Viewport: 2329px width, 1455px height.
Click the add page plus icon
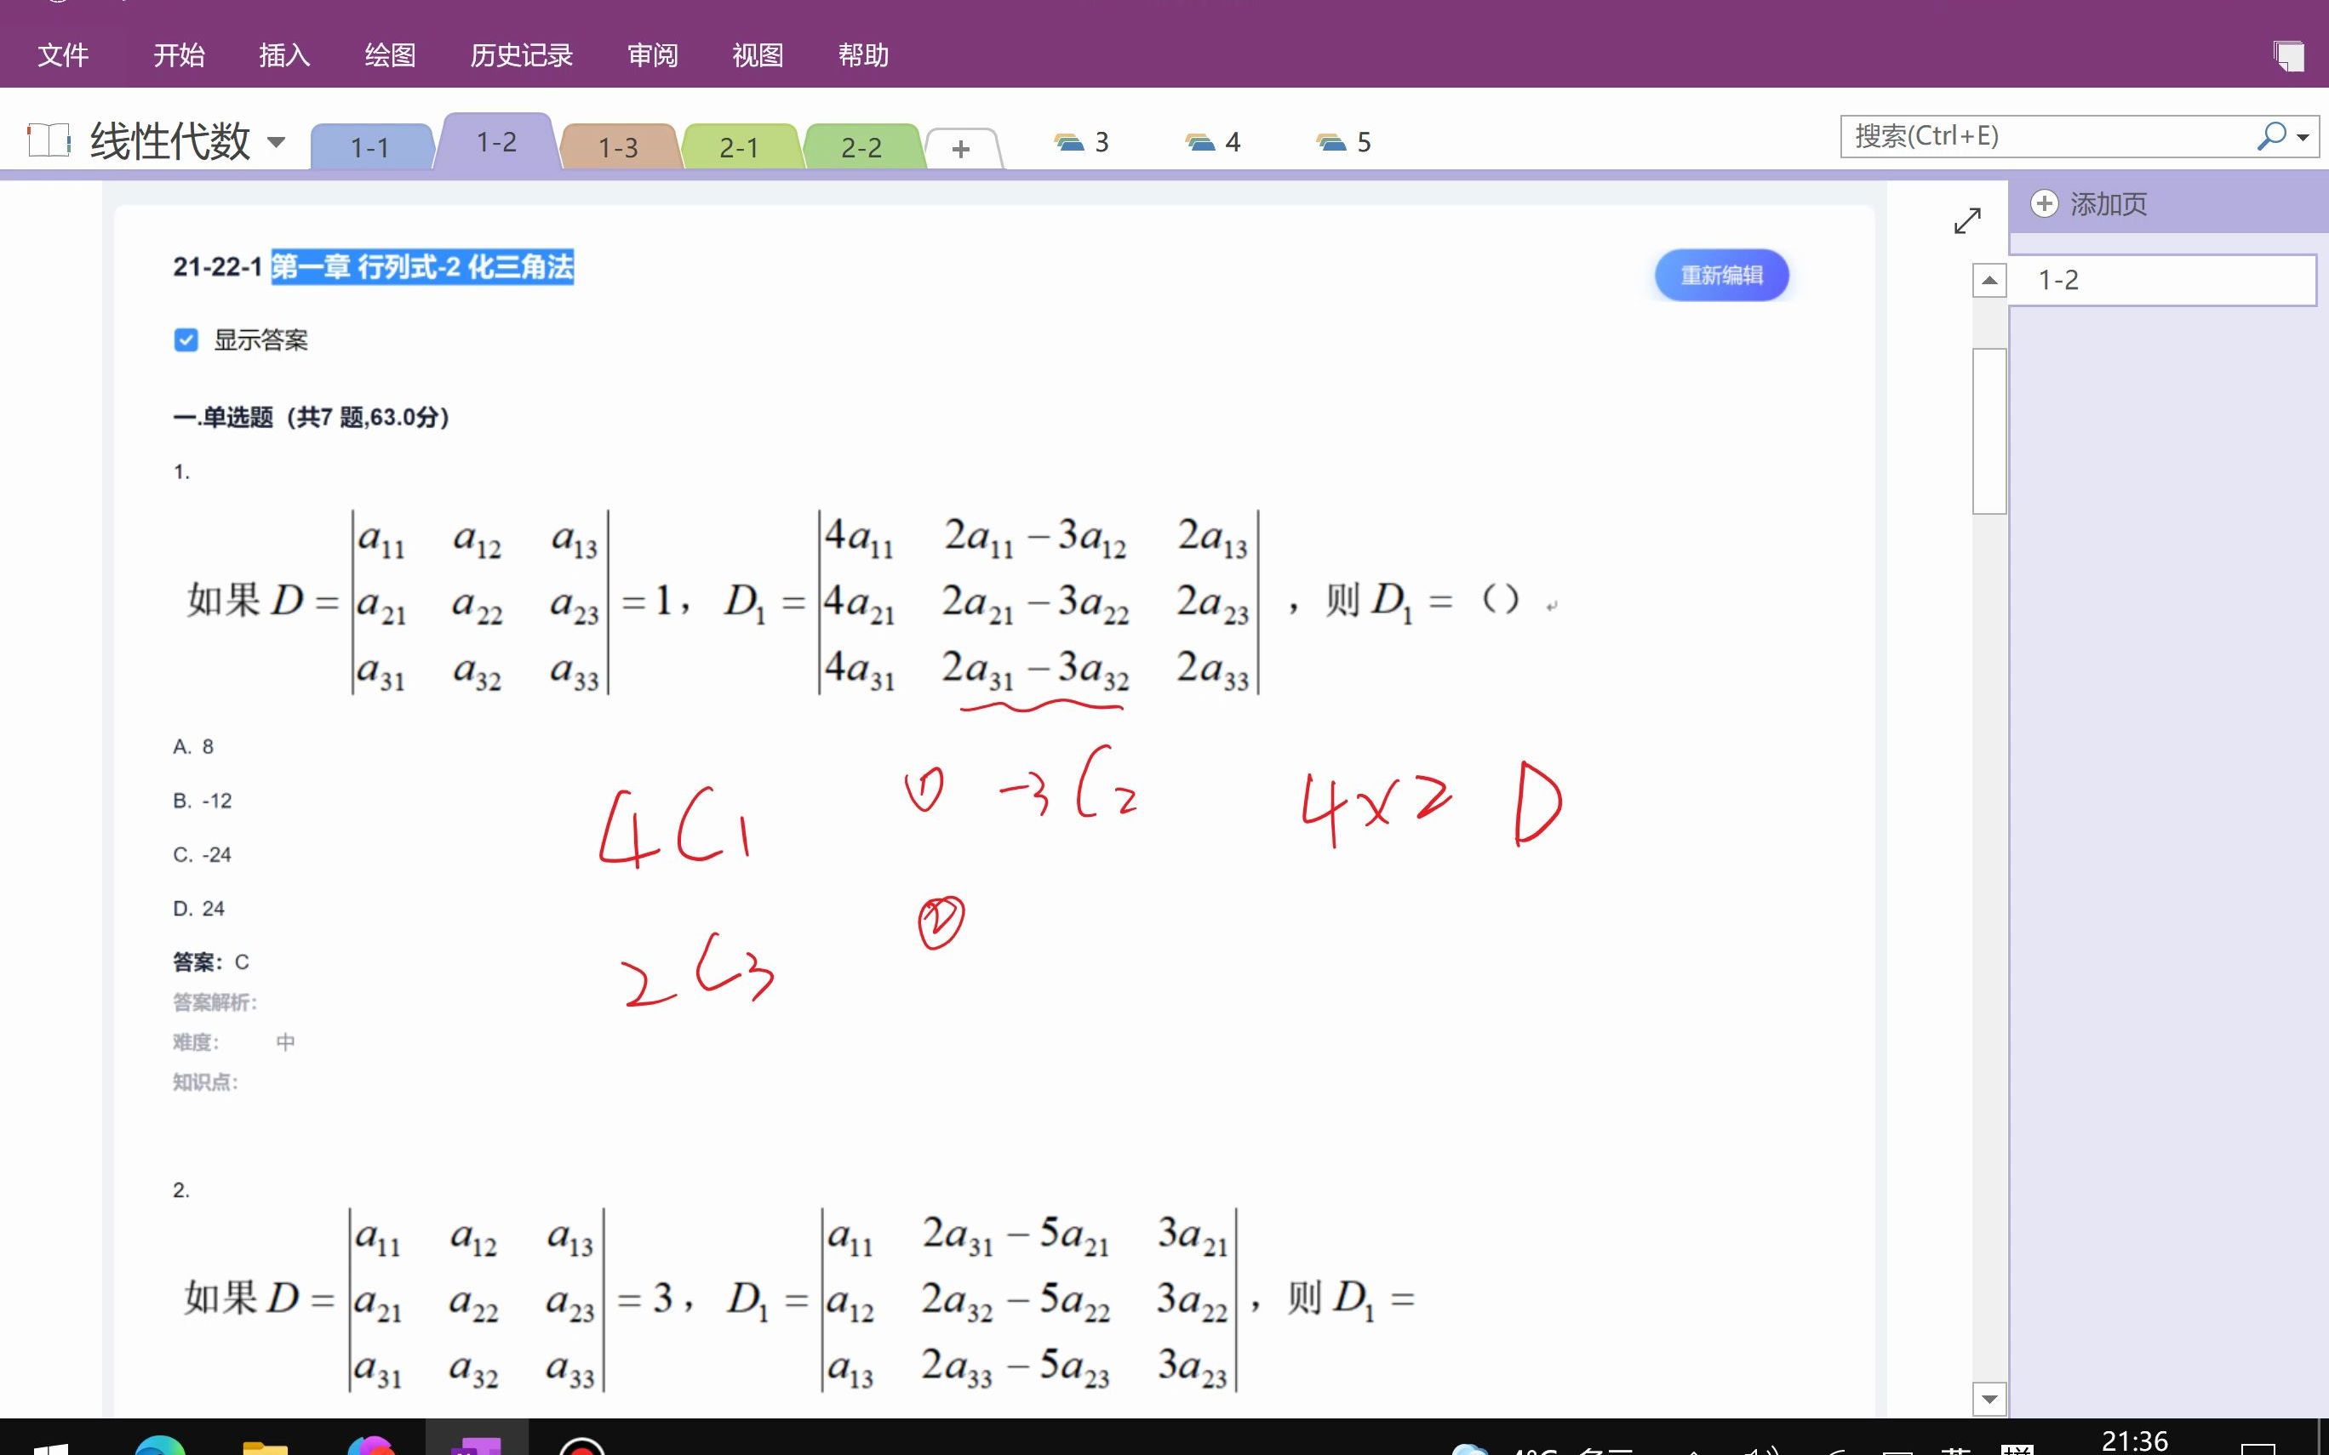(x=2044, y=204)
